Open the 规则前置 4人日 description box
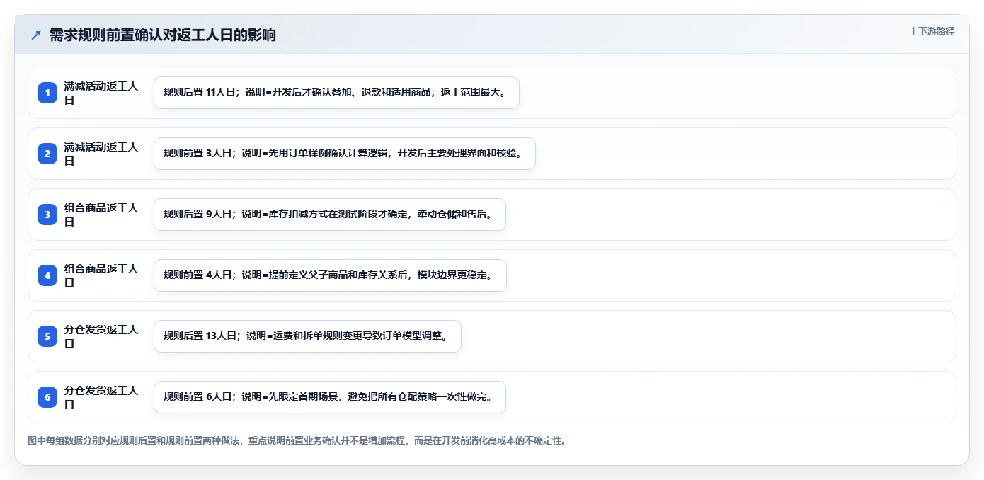The image size is (984, 480). 330,275
